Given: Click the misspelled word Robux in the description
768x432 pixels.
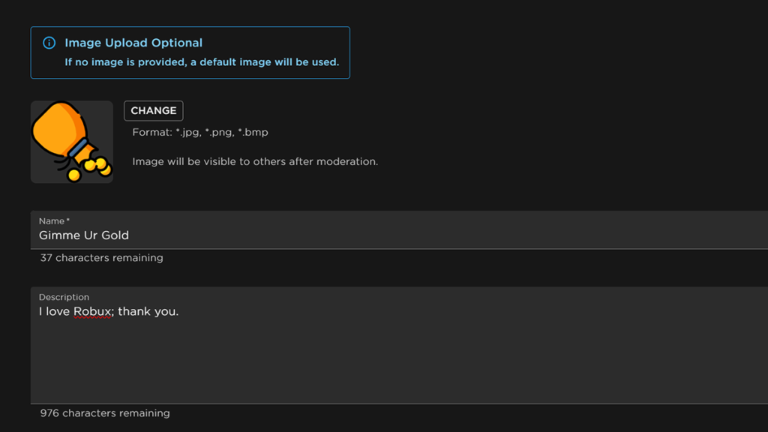Looking at the screenshot, I should (93, 312).
